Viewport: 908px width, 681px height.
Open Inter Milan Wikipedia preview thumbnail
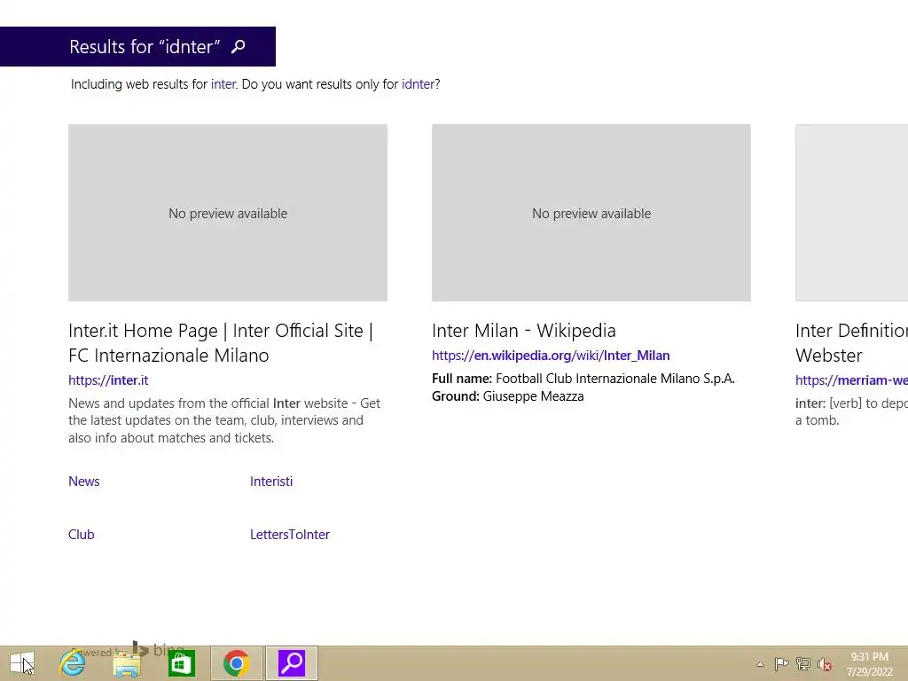tap(591, 213)
